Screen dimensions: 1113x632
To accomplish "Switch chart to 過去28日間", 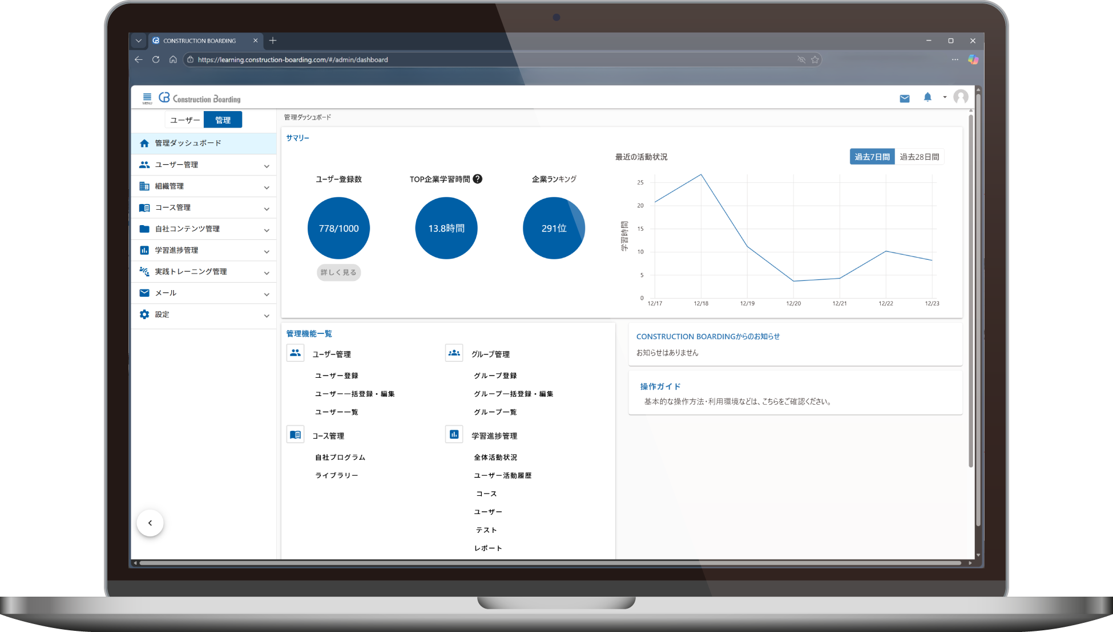I will pyautogui.click(x=919, y=157).
